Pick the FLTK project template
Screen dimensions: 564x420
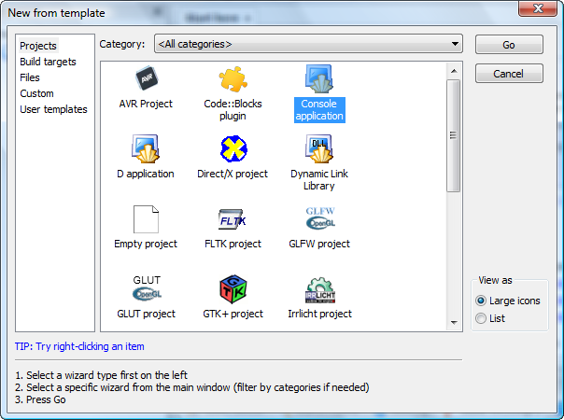click(x=232, y=219)
